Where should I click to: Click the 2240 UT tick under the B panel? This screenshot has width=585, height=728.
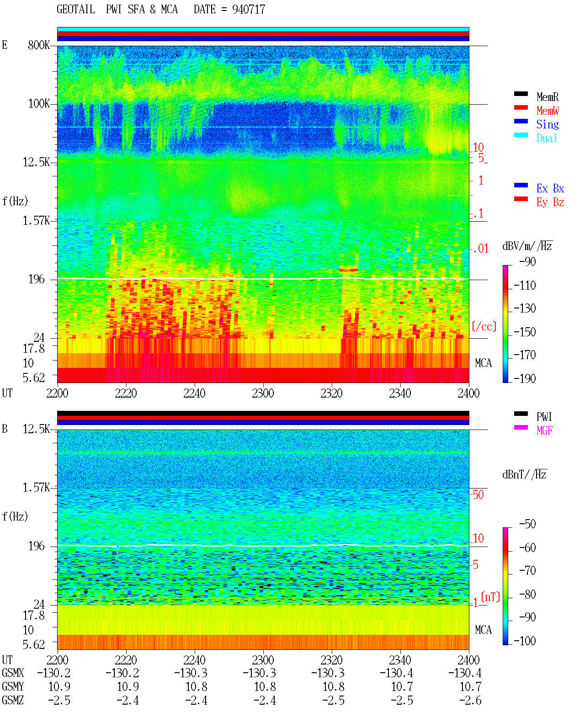pos(194,660)
